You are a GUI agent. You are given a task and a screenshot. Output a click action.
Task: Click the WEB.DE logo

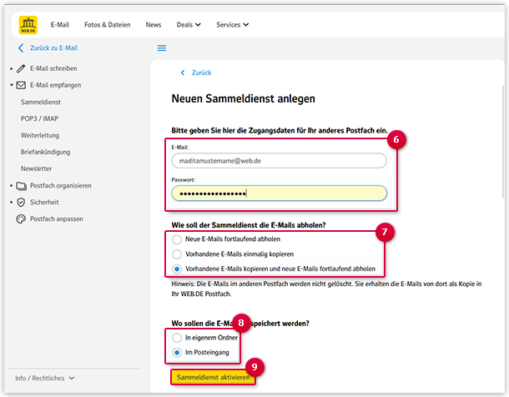pos(28,25)
